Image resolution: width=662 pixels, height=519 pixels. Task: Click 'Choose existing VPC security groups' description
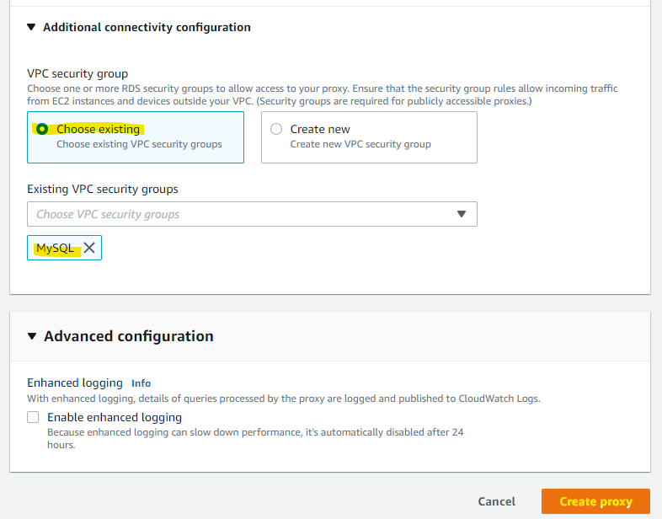click(x=139, y=144)
